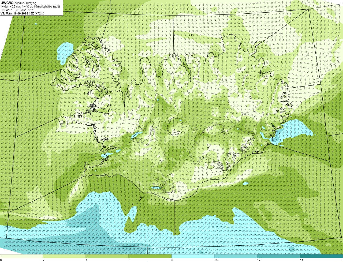Screen dimensions: 343x262
Task: Click the 6–8 dark green legend swatch
Action: click(x=150, y=256)
